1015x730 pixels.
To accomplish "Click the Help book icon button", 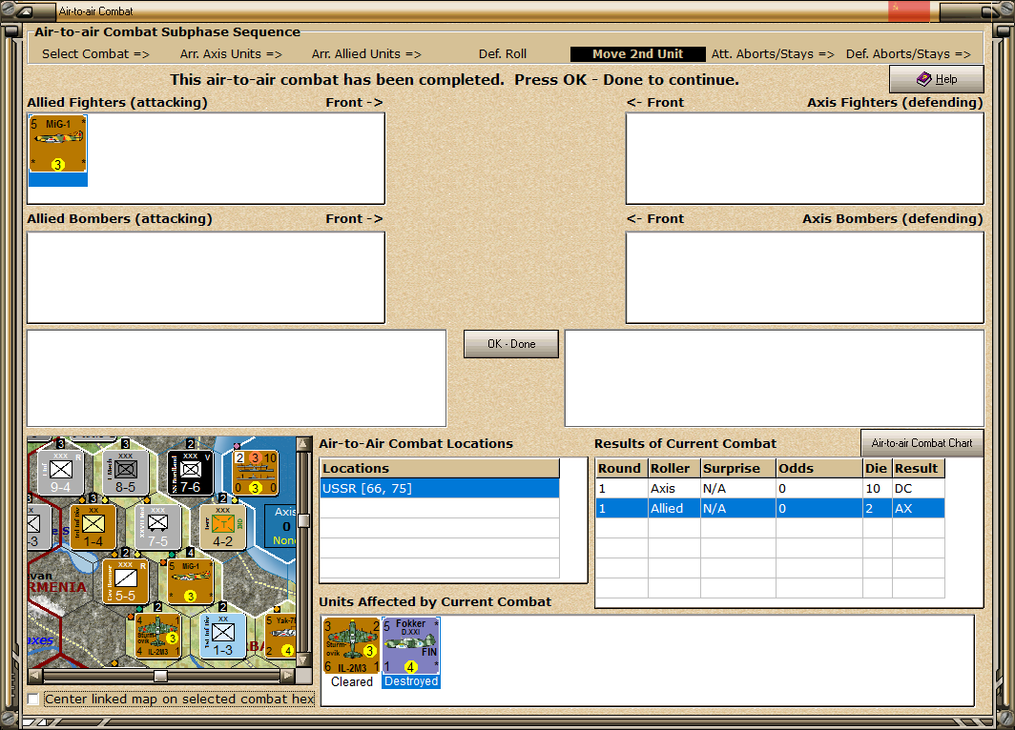I will coord(936,79).
